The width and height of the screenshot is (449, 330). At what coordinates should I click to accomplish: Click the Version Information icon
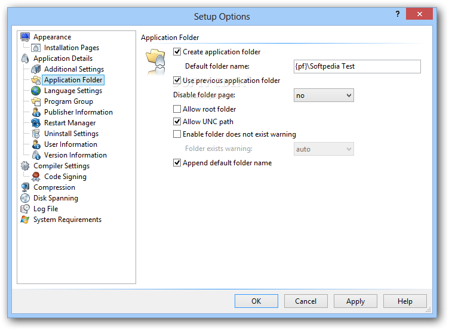point(36,155)
